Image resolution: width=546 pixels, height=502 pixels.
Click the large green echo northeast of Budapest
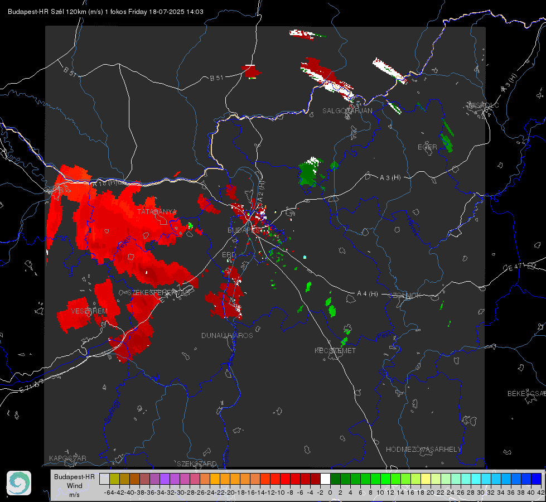coord(309,172)
